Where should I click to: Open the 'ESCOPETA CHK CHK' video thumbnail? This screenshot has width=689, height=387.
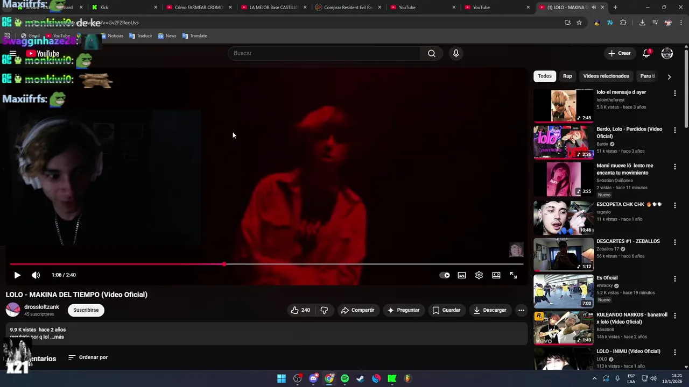tap(564, 218)
